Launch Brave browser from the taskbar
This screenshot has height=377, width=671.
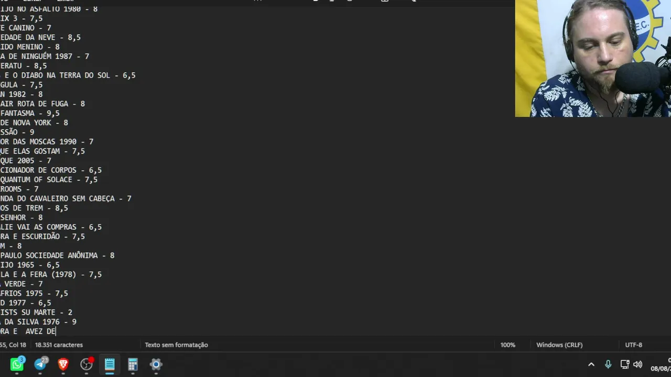click(x=63, y=364)
